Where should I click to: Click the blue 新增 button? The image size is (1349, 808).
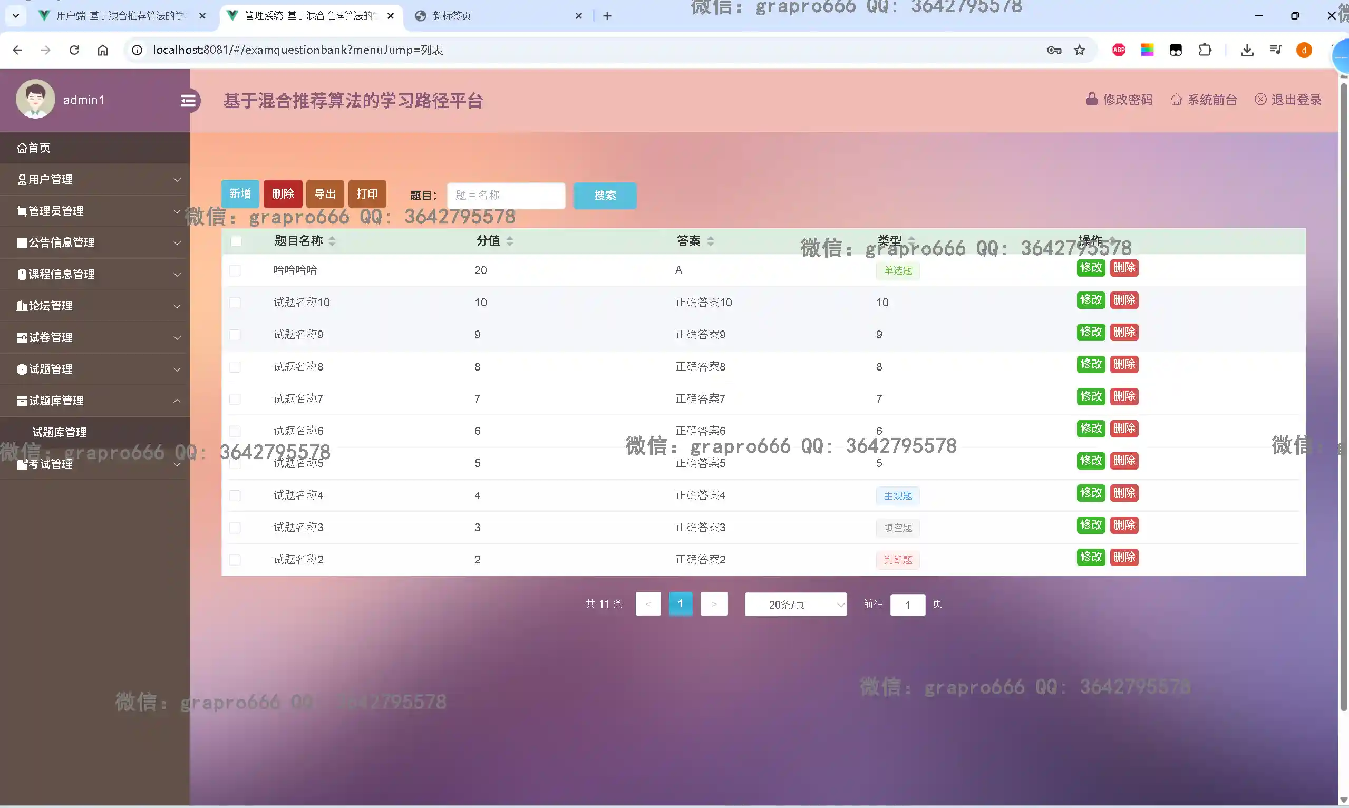click(x=239, y=194)
